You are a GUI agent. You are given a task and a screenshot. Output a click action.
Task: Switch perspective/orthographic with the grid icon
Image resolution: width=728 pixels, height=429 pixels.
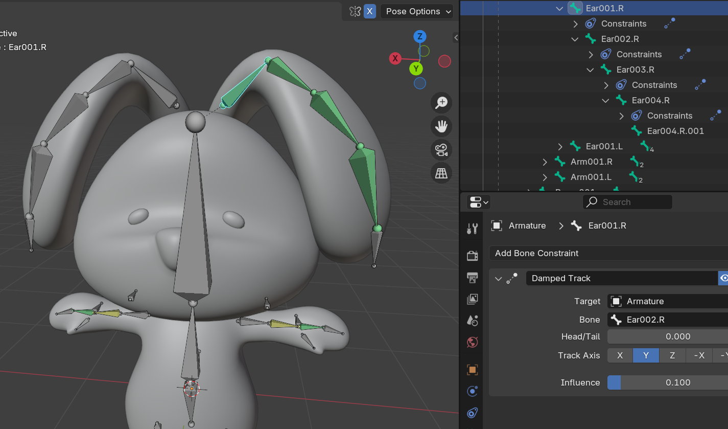click(441, 173)
